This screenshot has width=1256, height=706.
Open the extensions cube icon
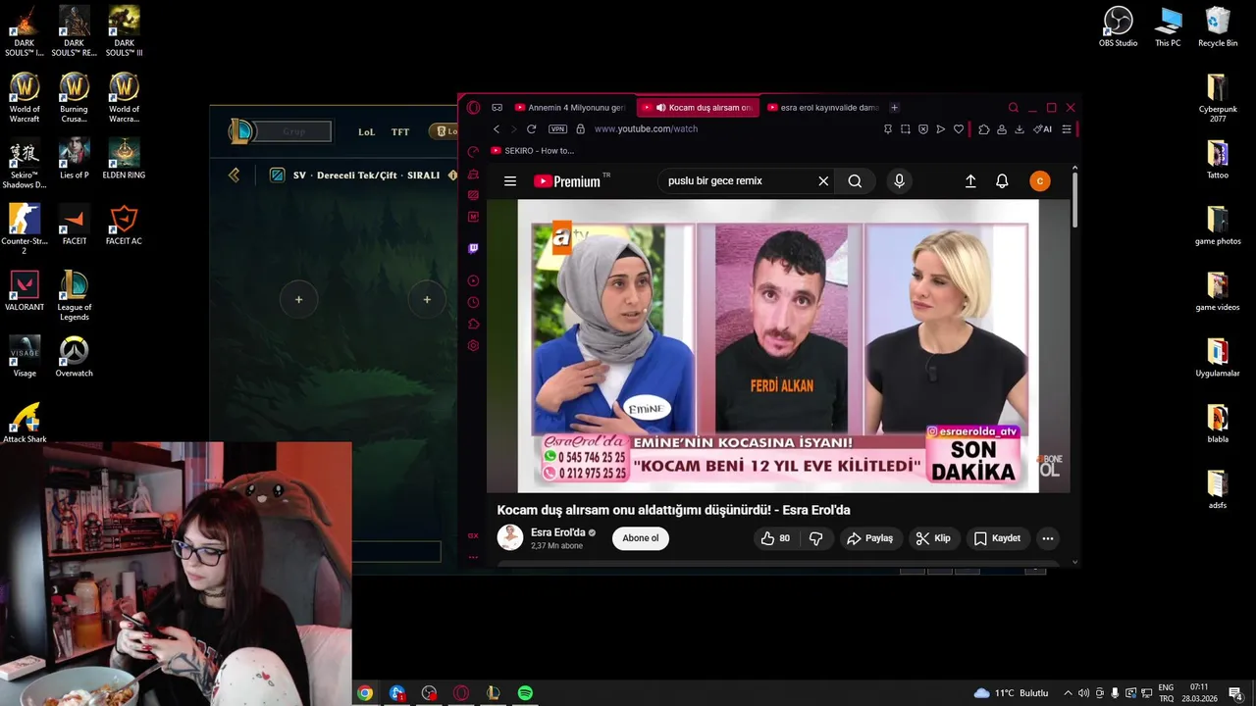(984, 129)
